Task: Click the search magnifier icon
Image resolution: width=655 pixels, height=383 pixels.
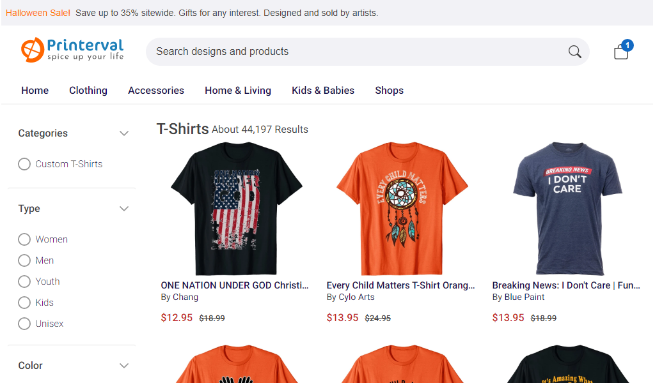Action: pos(575,52)
